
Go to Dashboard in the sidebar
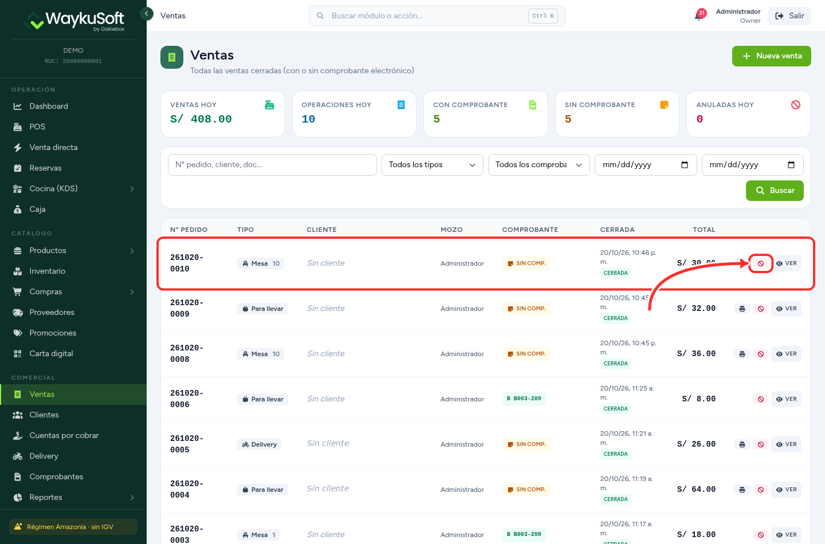coord(73,107)
